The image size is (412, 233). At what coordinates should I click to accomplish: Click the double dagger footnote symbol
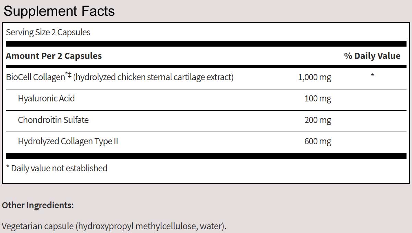click(x=70, y=76)
